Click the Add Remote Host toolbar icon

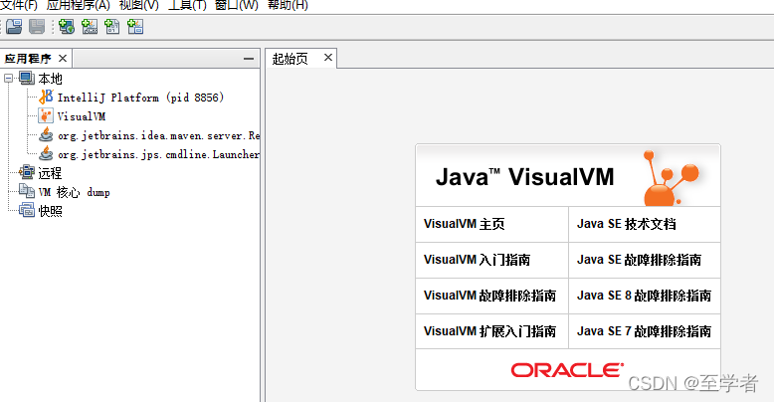pyautogui.click(x=66, y=26)
